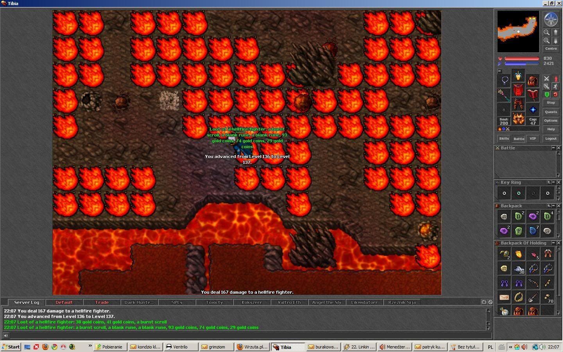Click the fire item in Backpack Of Holding

click(x=519, y=254)
